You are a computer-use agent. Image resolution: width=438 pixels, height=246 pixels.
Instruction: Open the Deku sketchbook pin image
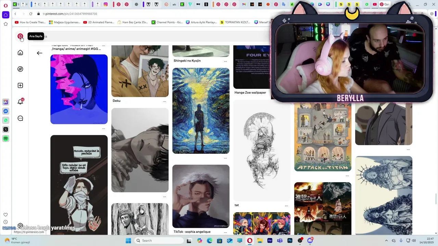pos(140,71)
